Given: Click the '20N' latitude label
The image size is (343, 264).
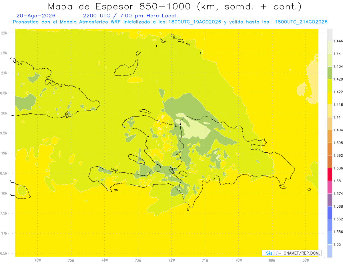Looking at the screenshot, I should coord(5,113).
